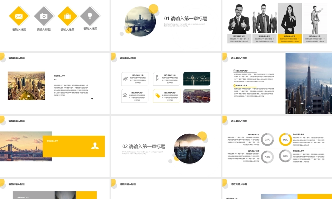Select the gray key icon
332x199 pixels.
click(x=157, y=78)
